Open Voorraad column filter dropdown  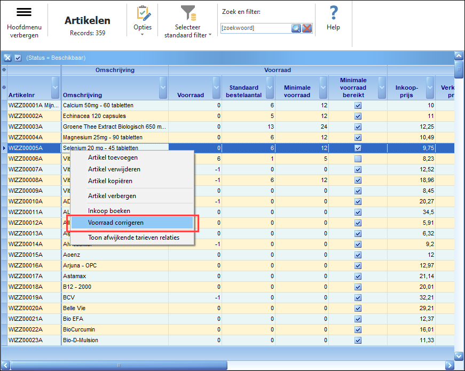217,88
